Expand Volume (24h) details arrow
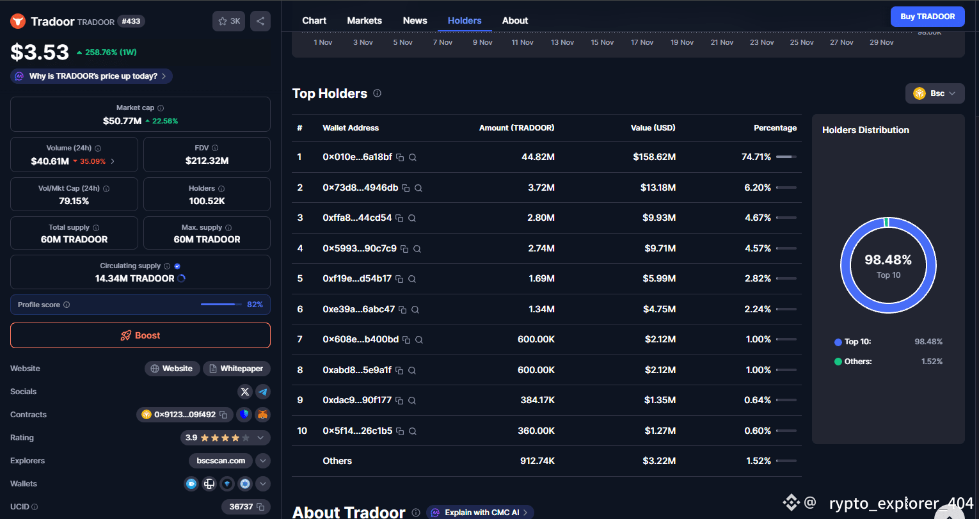This screenshot has width=979, height=519. (113, 161)
